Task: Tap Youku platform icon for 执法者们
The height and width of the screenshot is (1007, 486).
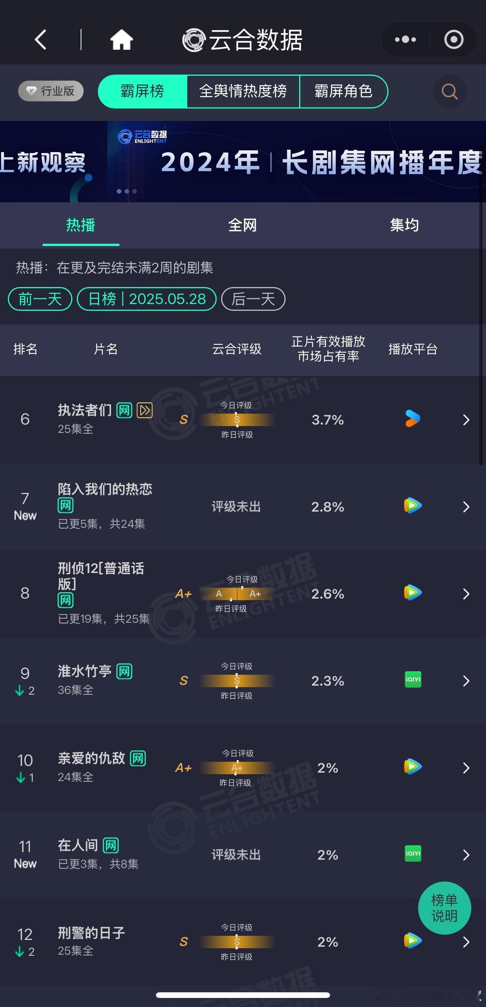Action: 413,419
